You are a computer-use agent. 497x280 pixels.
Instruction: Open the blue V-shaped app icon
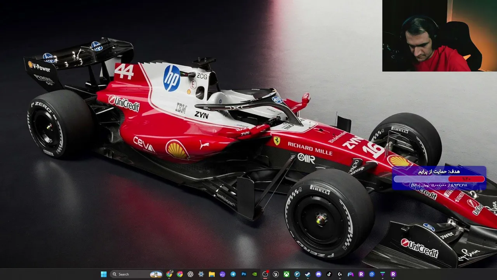click(x=297, y=274)
